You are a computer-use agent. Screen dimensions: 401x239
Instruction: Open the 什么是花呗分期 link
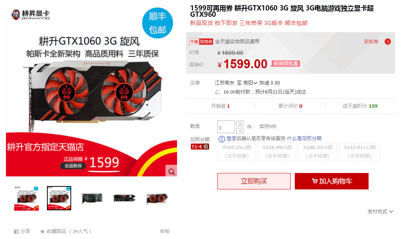click(304, 138)
